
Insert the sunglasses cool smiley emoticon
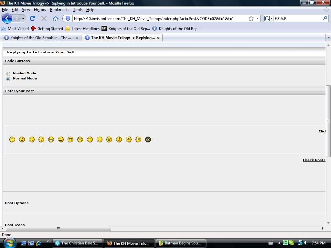[x=70, y=139]
